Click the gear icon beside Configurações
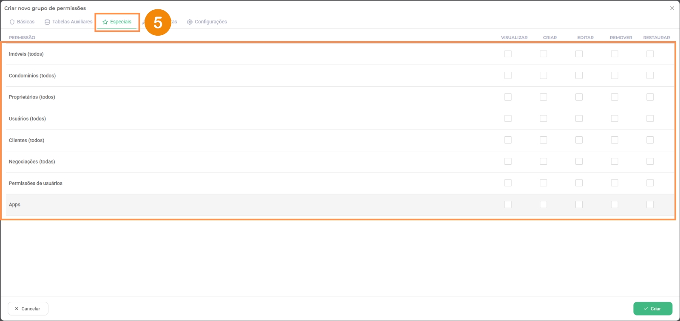The height and width of the screenshot is (321, 680). coord(190,22)
